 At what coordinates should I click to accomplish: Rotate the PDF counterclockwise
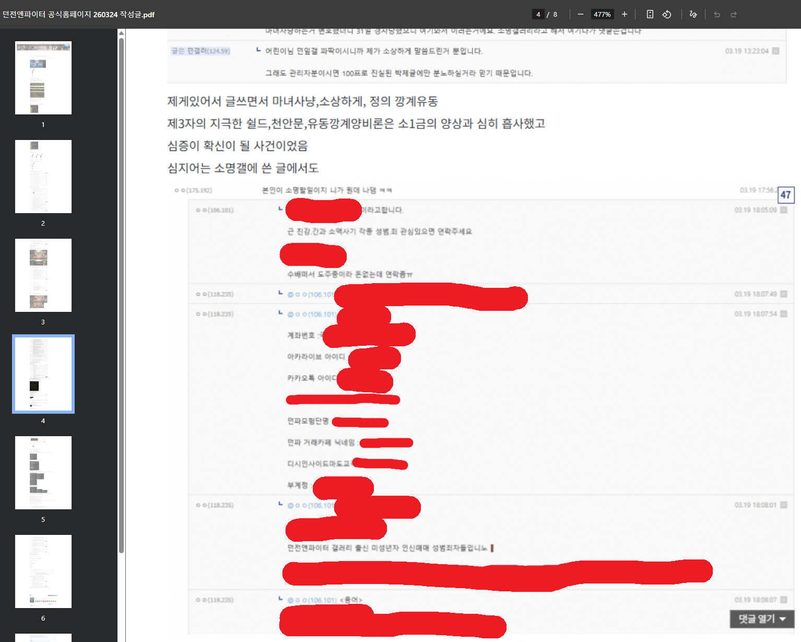(x=667, y=14)
